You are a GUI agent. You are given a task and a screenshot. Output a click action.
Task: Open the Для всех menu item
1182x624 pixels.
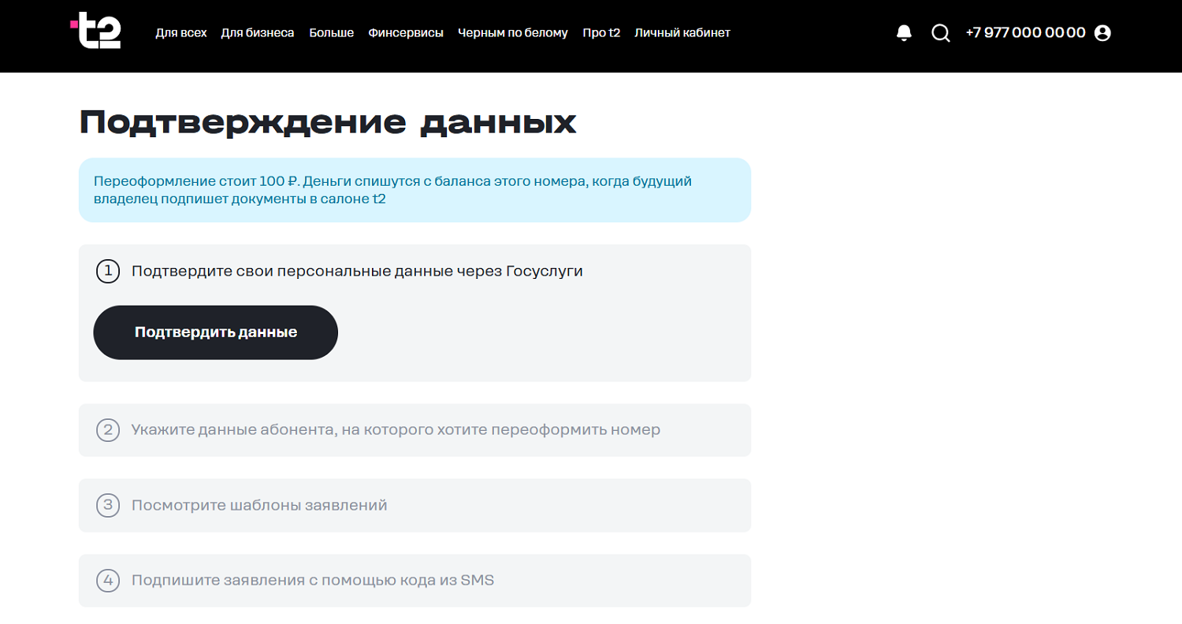coord(181,33)
